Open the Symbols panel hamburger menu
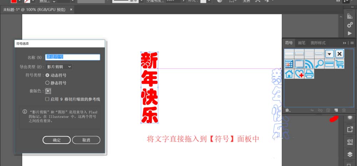The width and height of the screenshot is (357, 166). [x=352, y=43]
